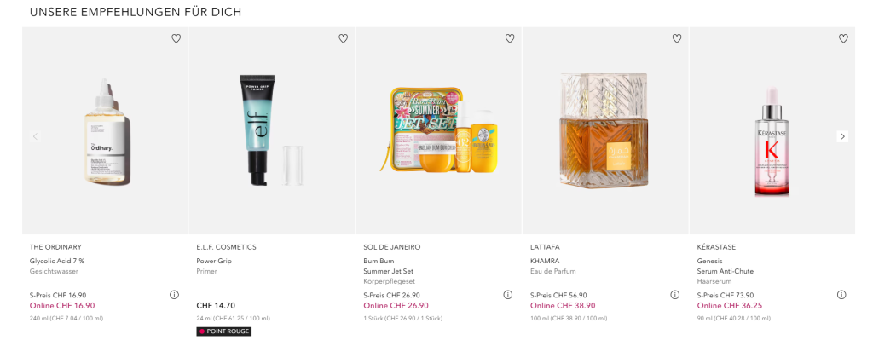Open Bum Bum Summer Jet Set link

pos(389,266)
